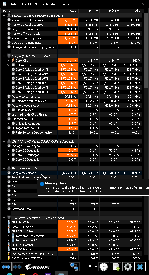Click the Mínimo column header
The image size is (149, 275).
pyautogui.click(x=89, y=11)
